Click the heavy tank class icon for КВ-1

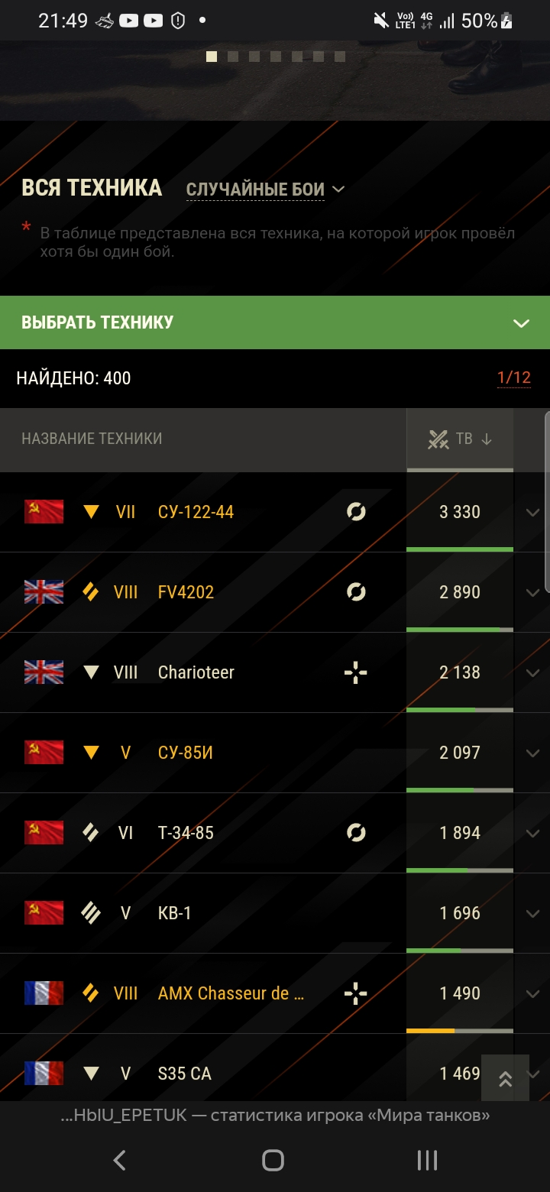click(91, 913)
